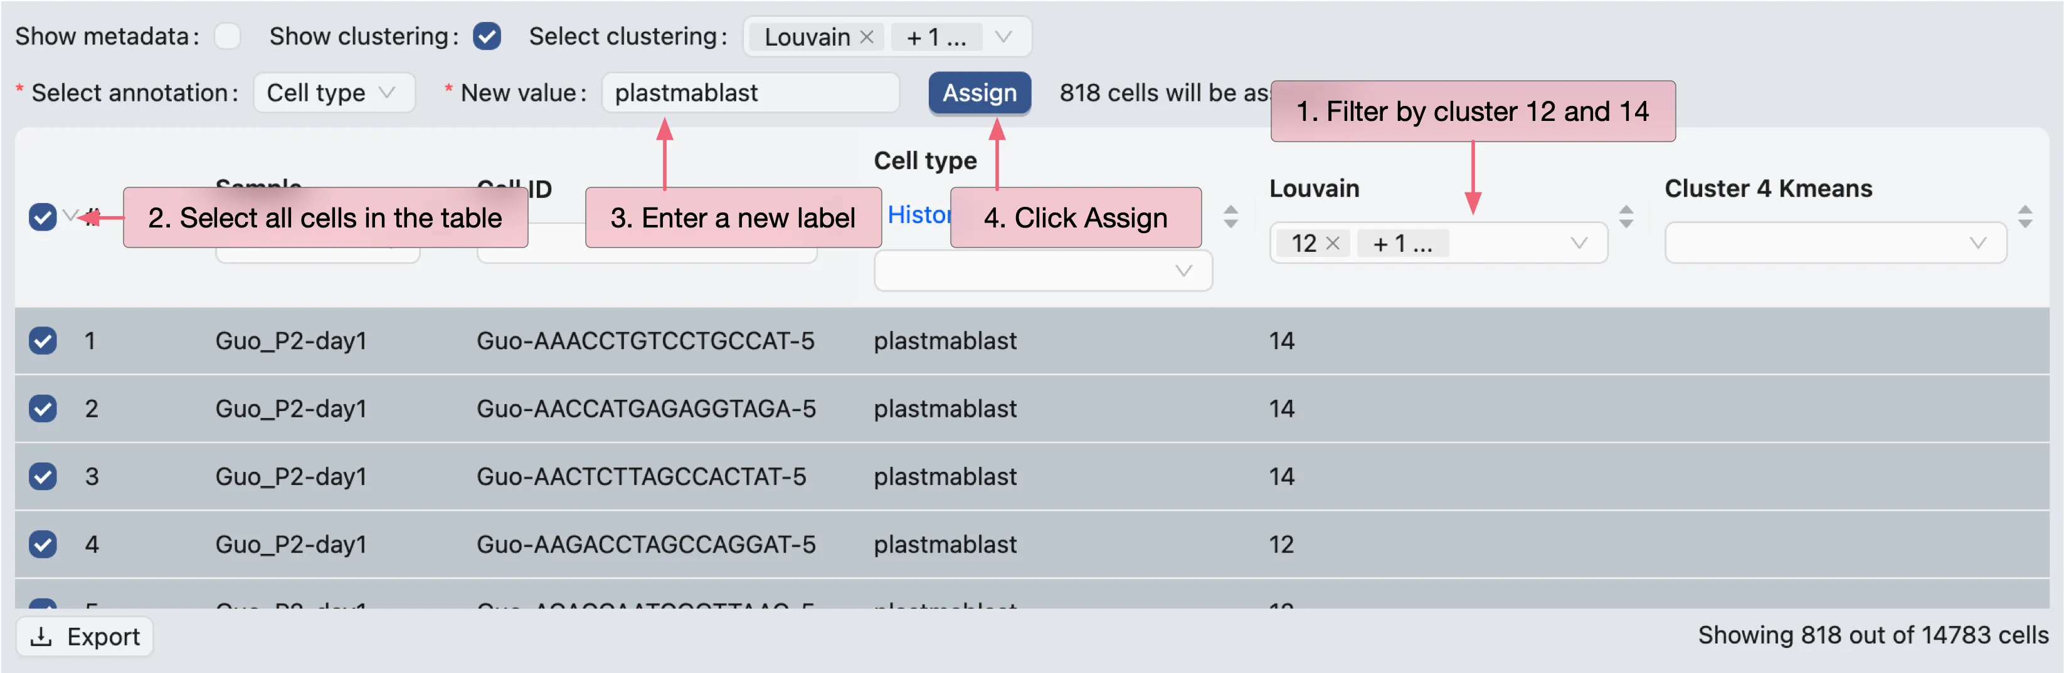The image size is (2064, 673).
Task: Remove cluster 12 from Louvain filter
Action: pyautogui.click(x=1333, y=243)
